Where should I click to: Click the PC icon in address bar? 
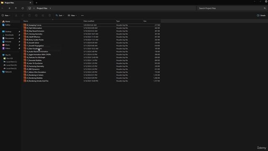(30, 8)
